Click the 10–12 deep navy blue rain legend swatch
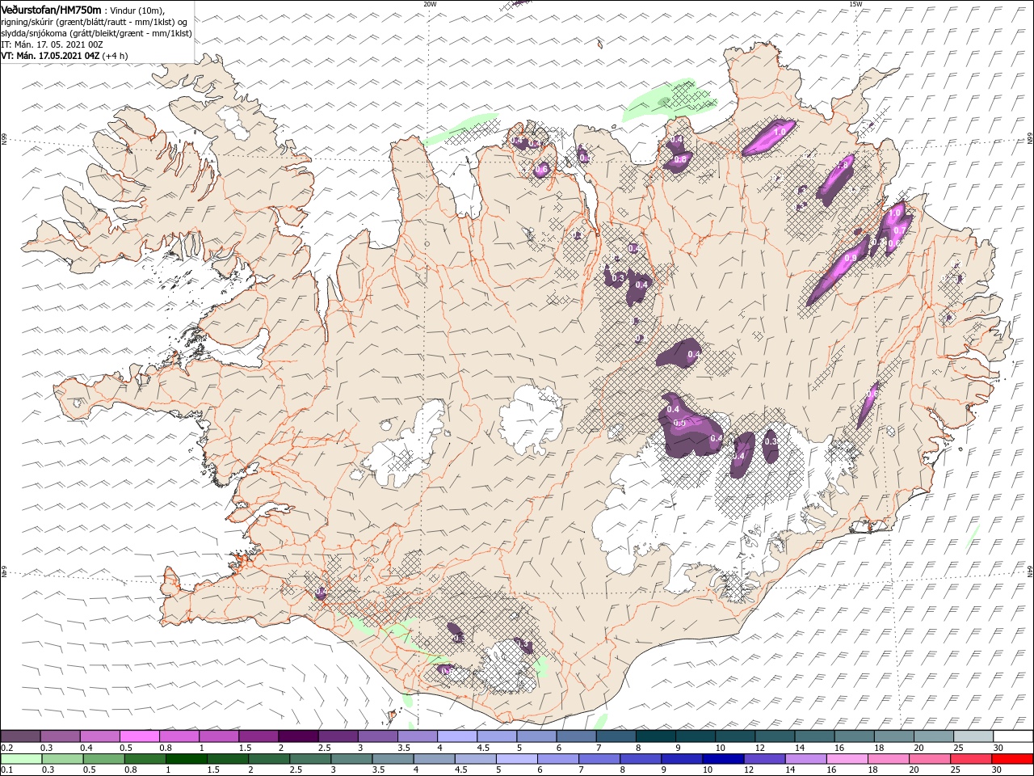The height and width of the screenshot is (776, 1034). pos(722,759)
